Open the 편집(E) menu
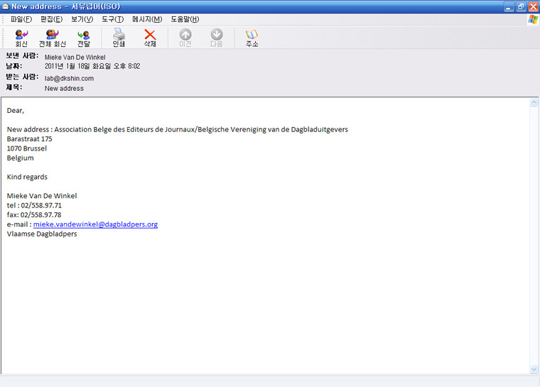 click(51, 19)
